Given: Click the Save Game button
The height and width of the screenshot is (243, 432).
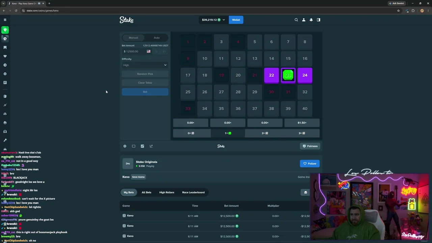Looking at the screenshot, I should [x=138, y=177].
